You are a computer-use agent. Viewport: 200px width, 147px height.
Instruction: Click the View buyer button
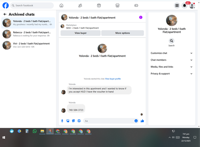point(80,33)
